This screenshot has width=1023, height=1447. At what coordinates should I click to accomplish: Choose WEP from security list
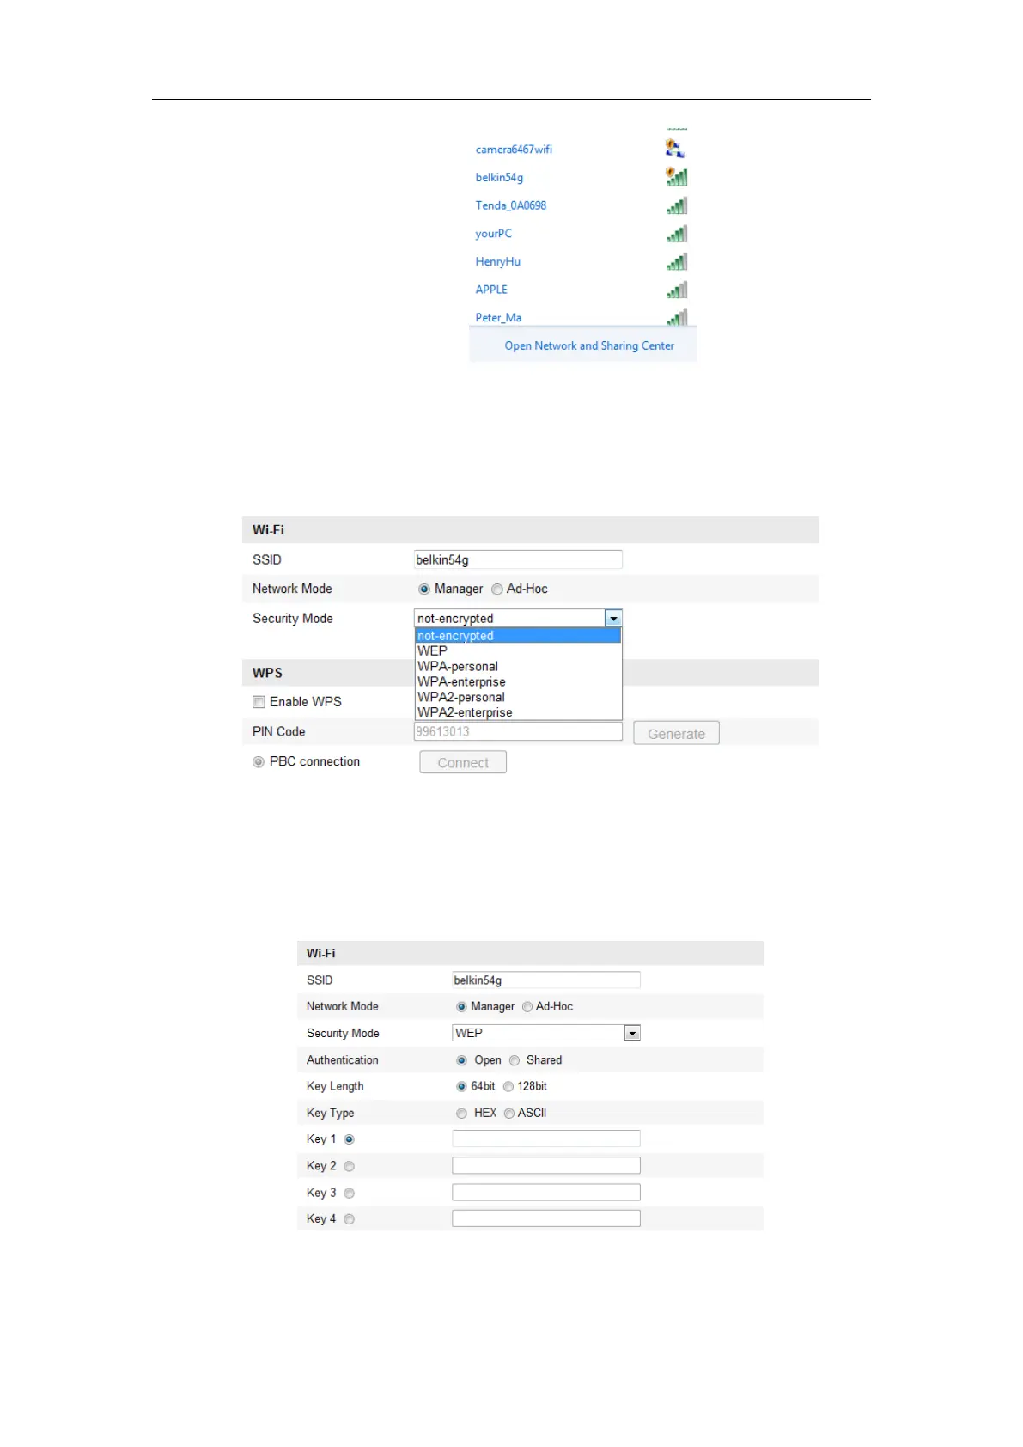518,651
